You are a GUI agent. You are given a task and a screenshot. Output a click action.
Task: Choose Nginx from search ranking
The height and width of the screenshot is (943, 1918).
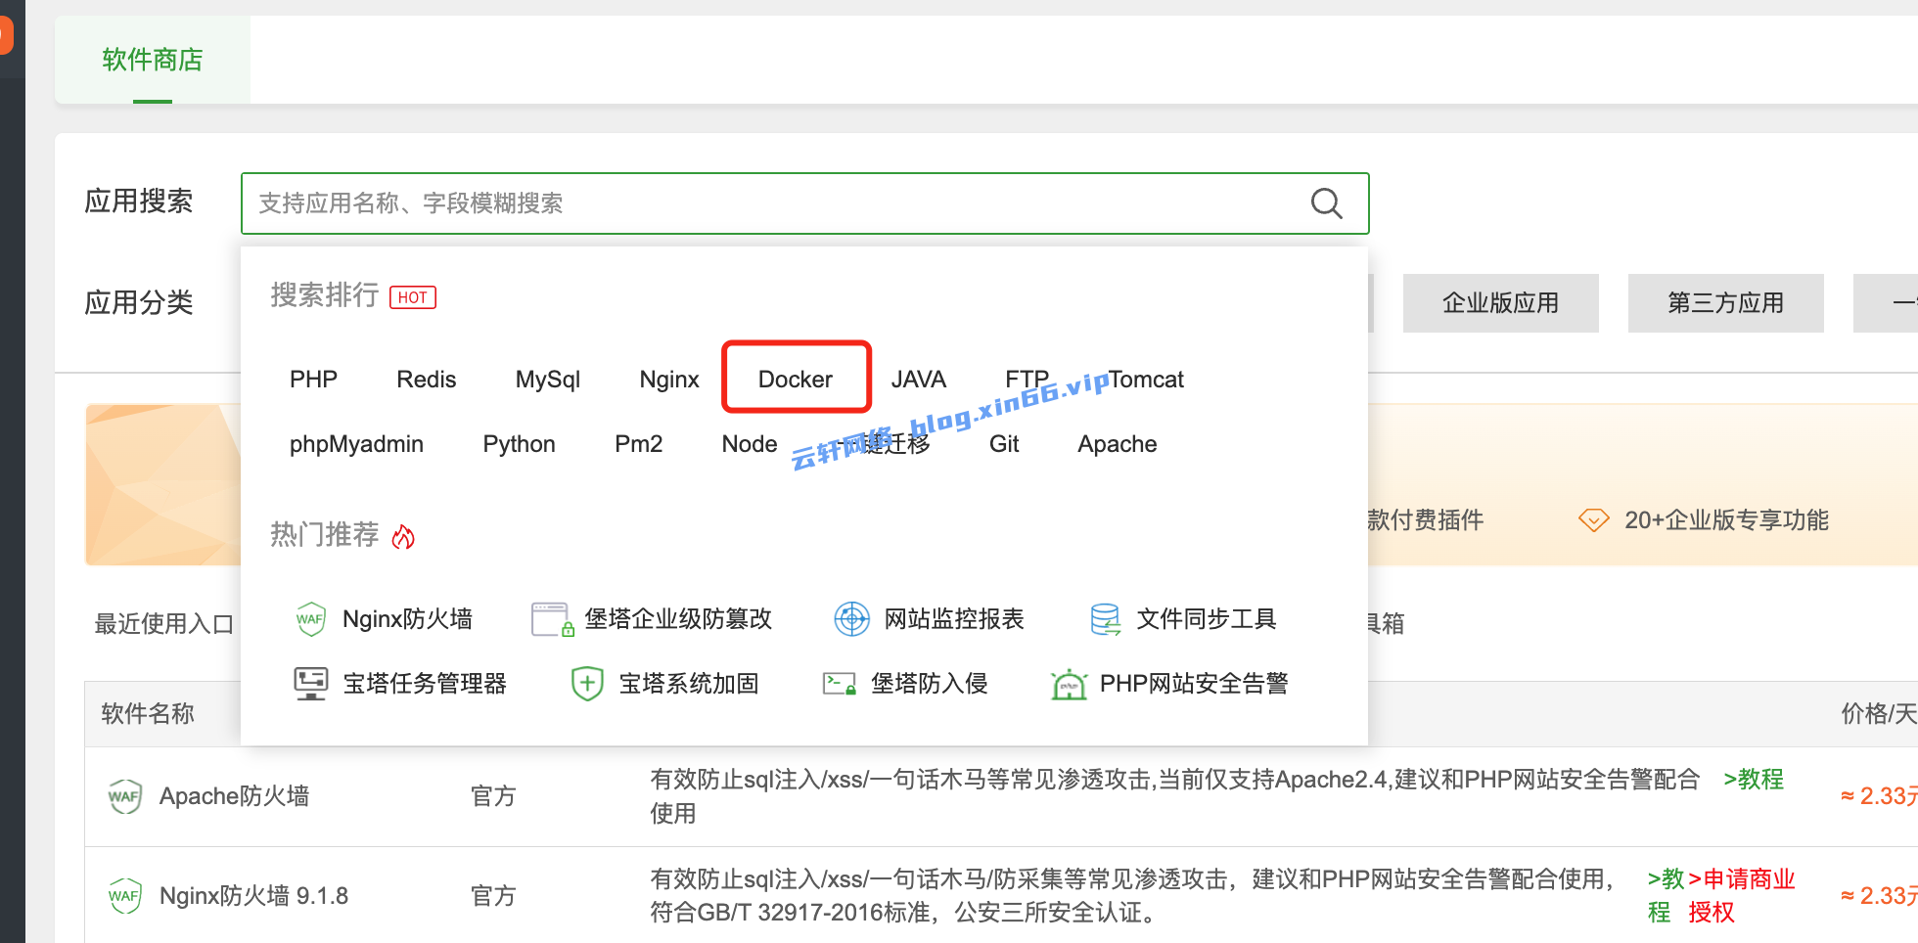click(x=669, y=380)
